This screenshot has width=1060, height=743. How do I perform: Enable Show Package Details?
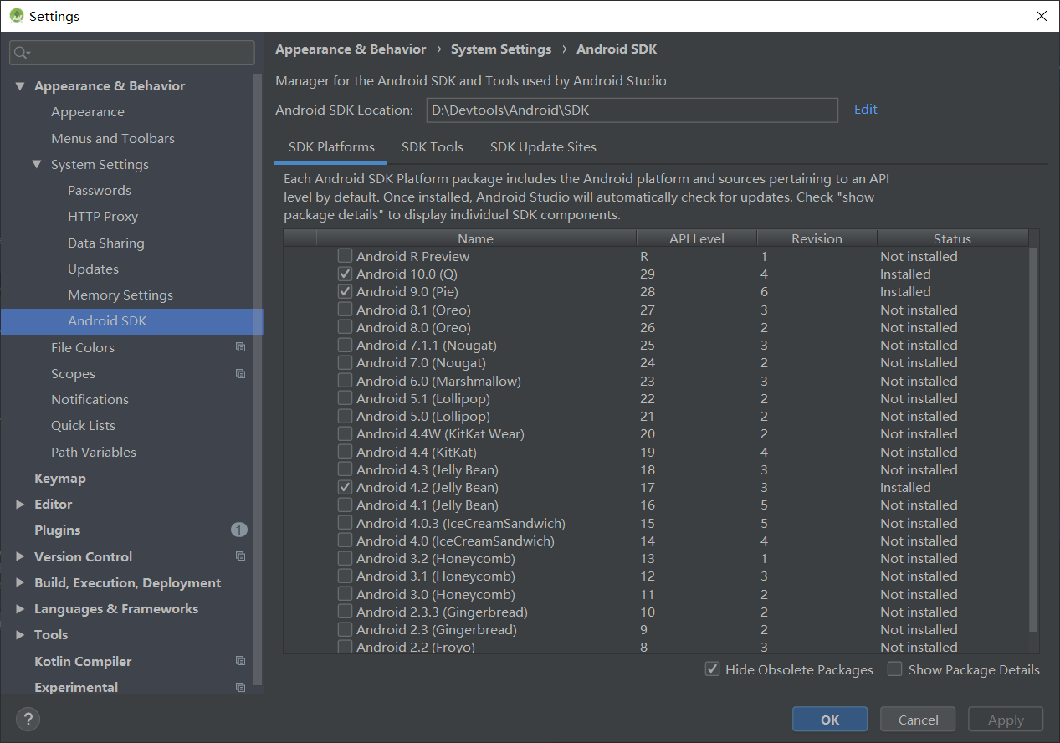(x=894, y=669)
